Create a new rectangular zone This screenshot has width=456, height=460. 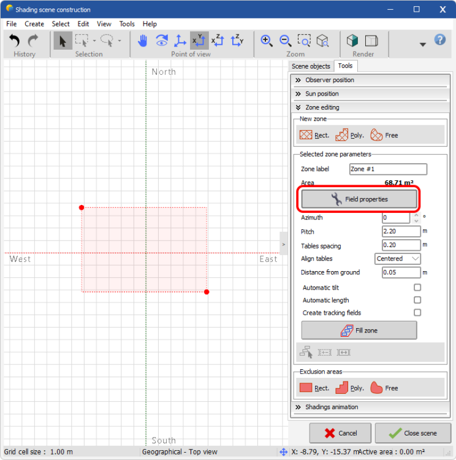coord(314,135)
